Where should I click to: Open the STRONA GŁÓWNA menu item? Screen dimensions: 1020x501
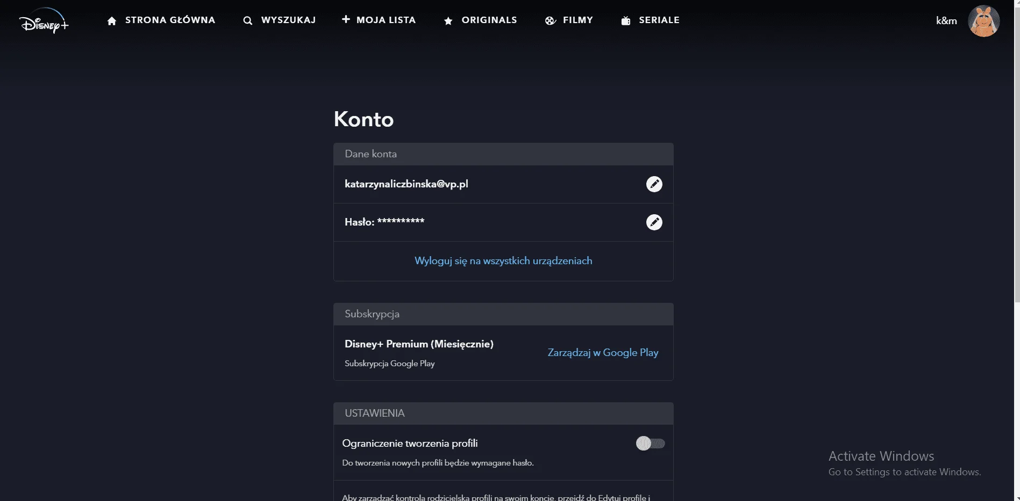pyautogui.click(x=170, y=20)
